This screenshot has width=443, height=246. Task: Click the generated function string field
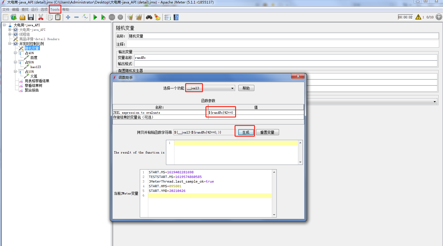(x=204, y=132)
